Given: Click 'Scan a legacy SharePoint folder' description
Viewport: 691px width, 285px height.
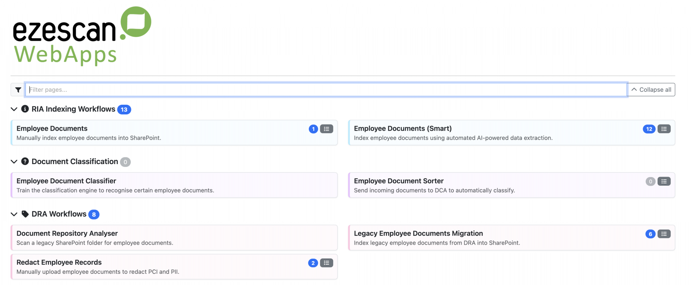Looking at the screenshot, I should point(95,243).
